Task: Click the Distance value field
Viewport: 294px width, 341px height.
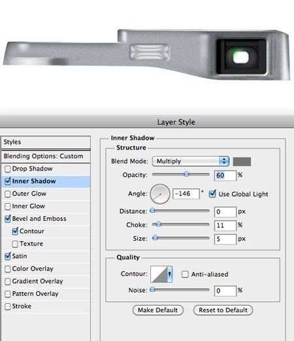Action: click(225, 212)
